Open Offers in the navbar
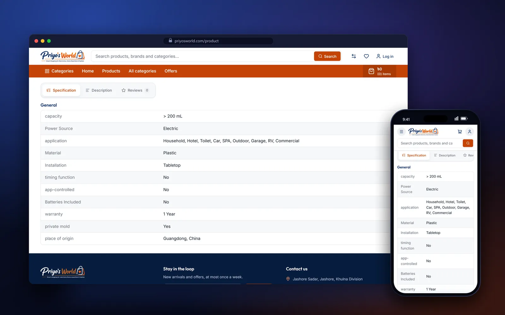Viewport: 505px width, 315px height. [x=171, y=71]
